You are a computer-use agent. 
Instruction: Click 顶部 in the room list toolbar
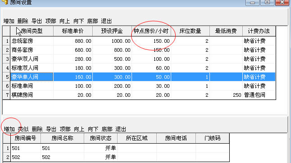pos(65,129)
